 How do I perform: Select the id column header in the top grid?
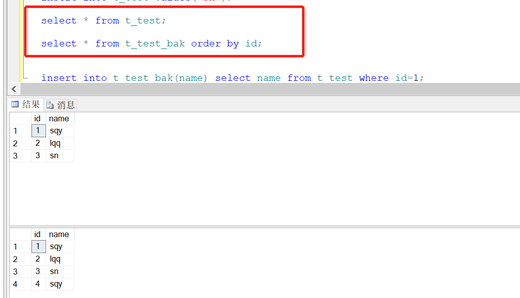click(37, 118)
